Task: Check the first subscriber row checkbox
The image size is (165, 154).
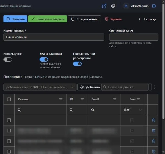Action: pos(9,120)
